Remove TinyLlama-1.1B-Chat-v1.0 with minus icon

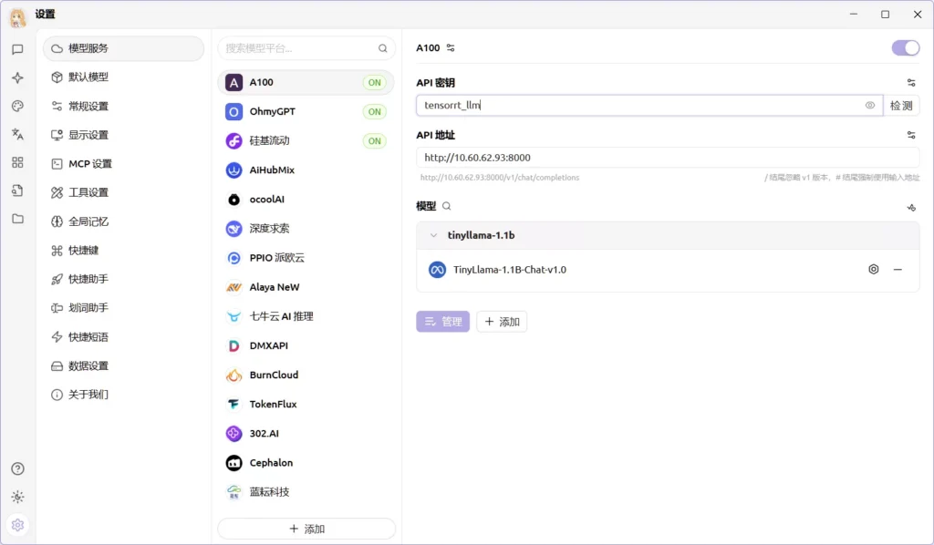(898, 270)
